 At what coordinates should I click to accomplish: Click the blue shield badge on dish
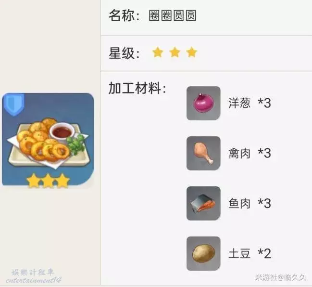pos(14,104)
